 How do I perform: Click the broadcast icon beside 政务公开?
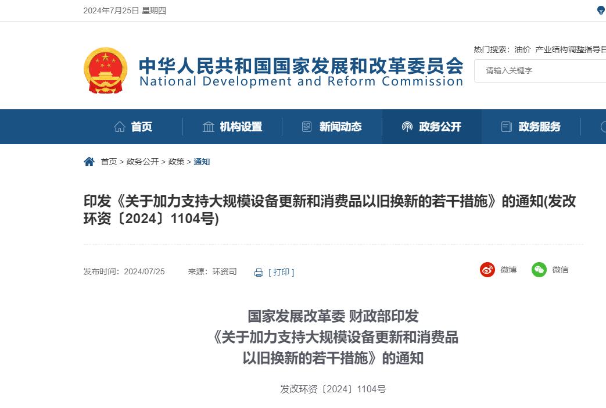407,127
